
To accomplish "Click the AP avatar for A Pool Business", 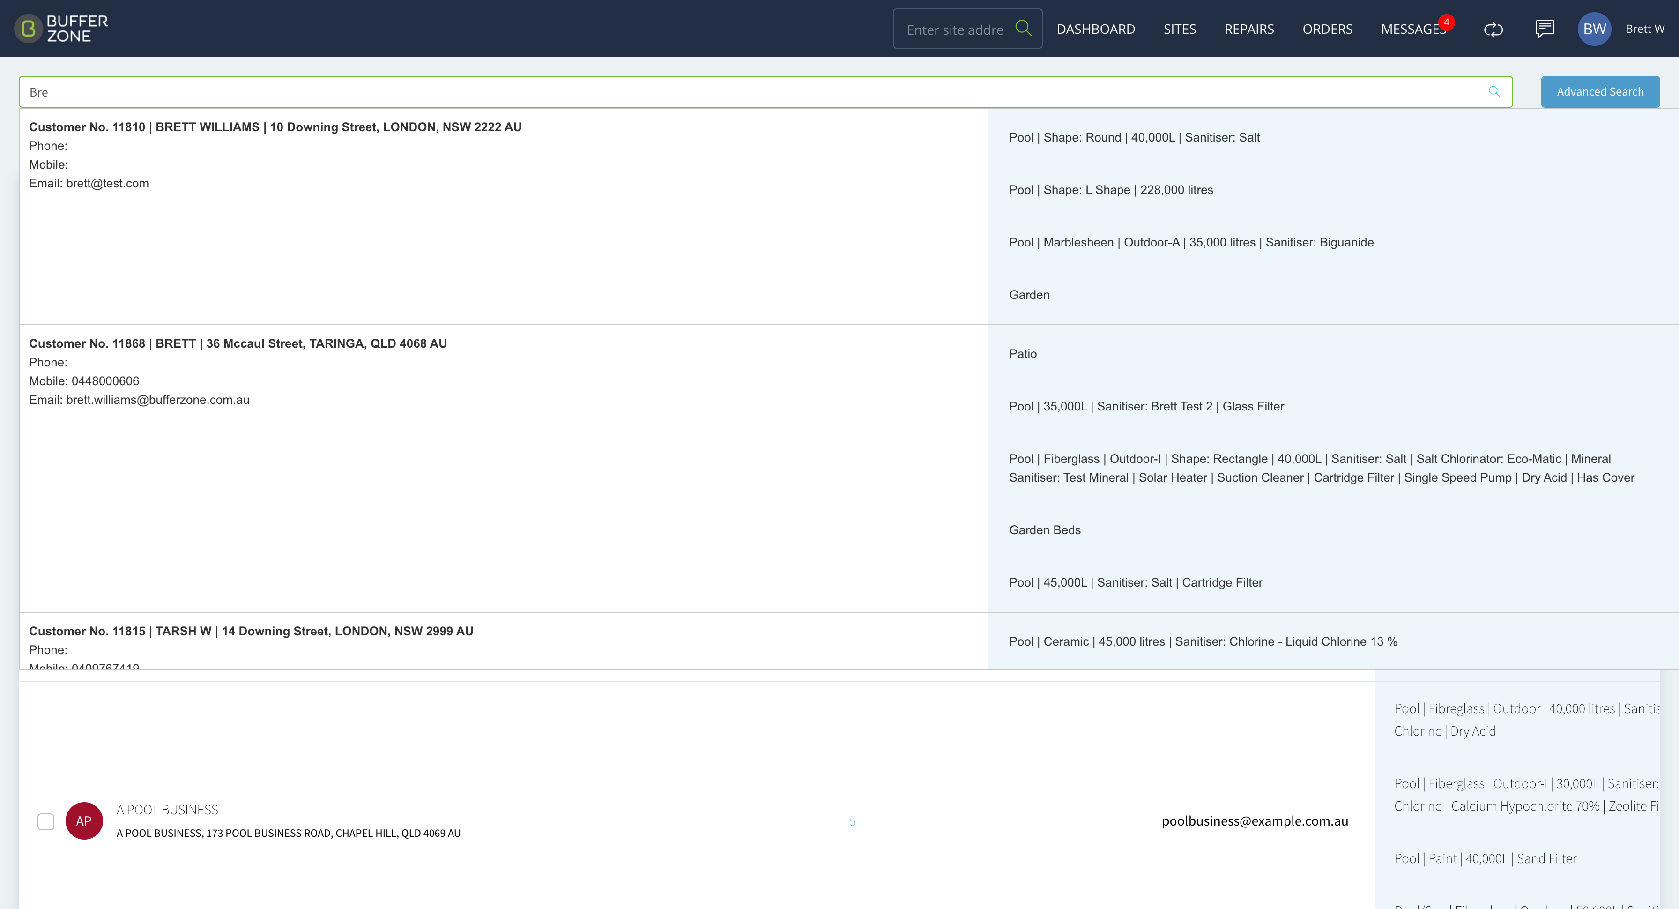I will [x=84, y=820].
